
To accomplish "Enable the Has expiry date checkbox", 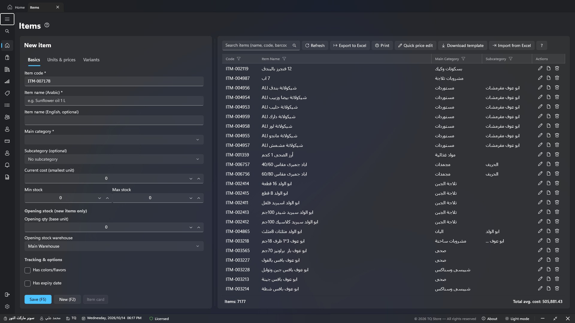I will [x=28, y=284].
